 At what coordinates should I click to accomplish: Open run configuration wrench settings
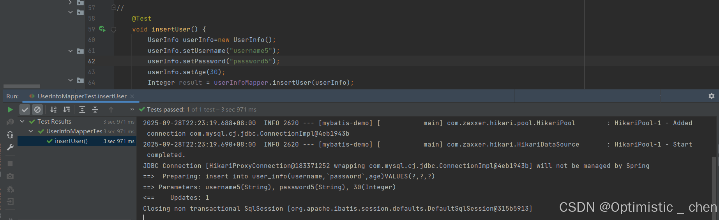pyautogui.click(x=10, y=147)
